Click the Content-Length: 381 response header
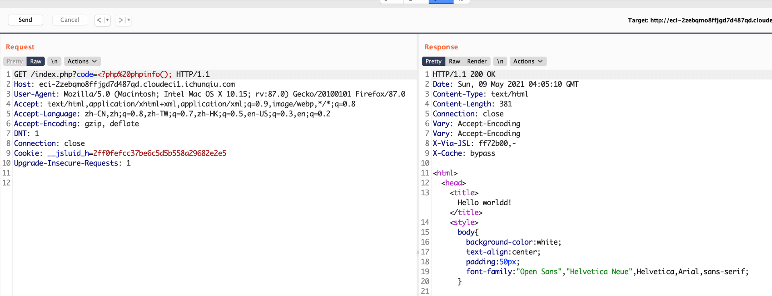 472,104
